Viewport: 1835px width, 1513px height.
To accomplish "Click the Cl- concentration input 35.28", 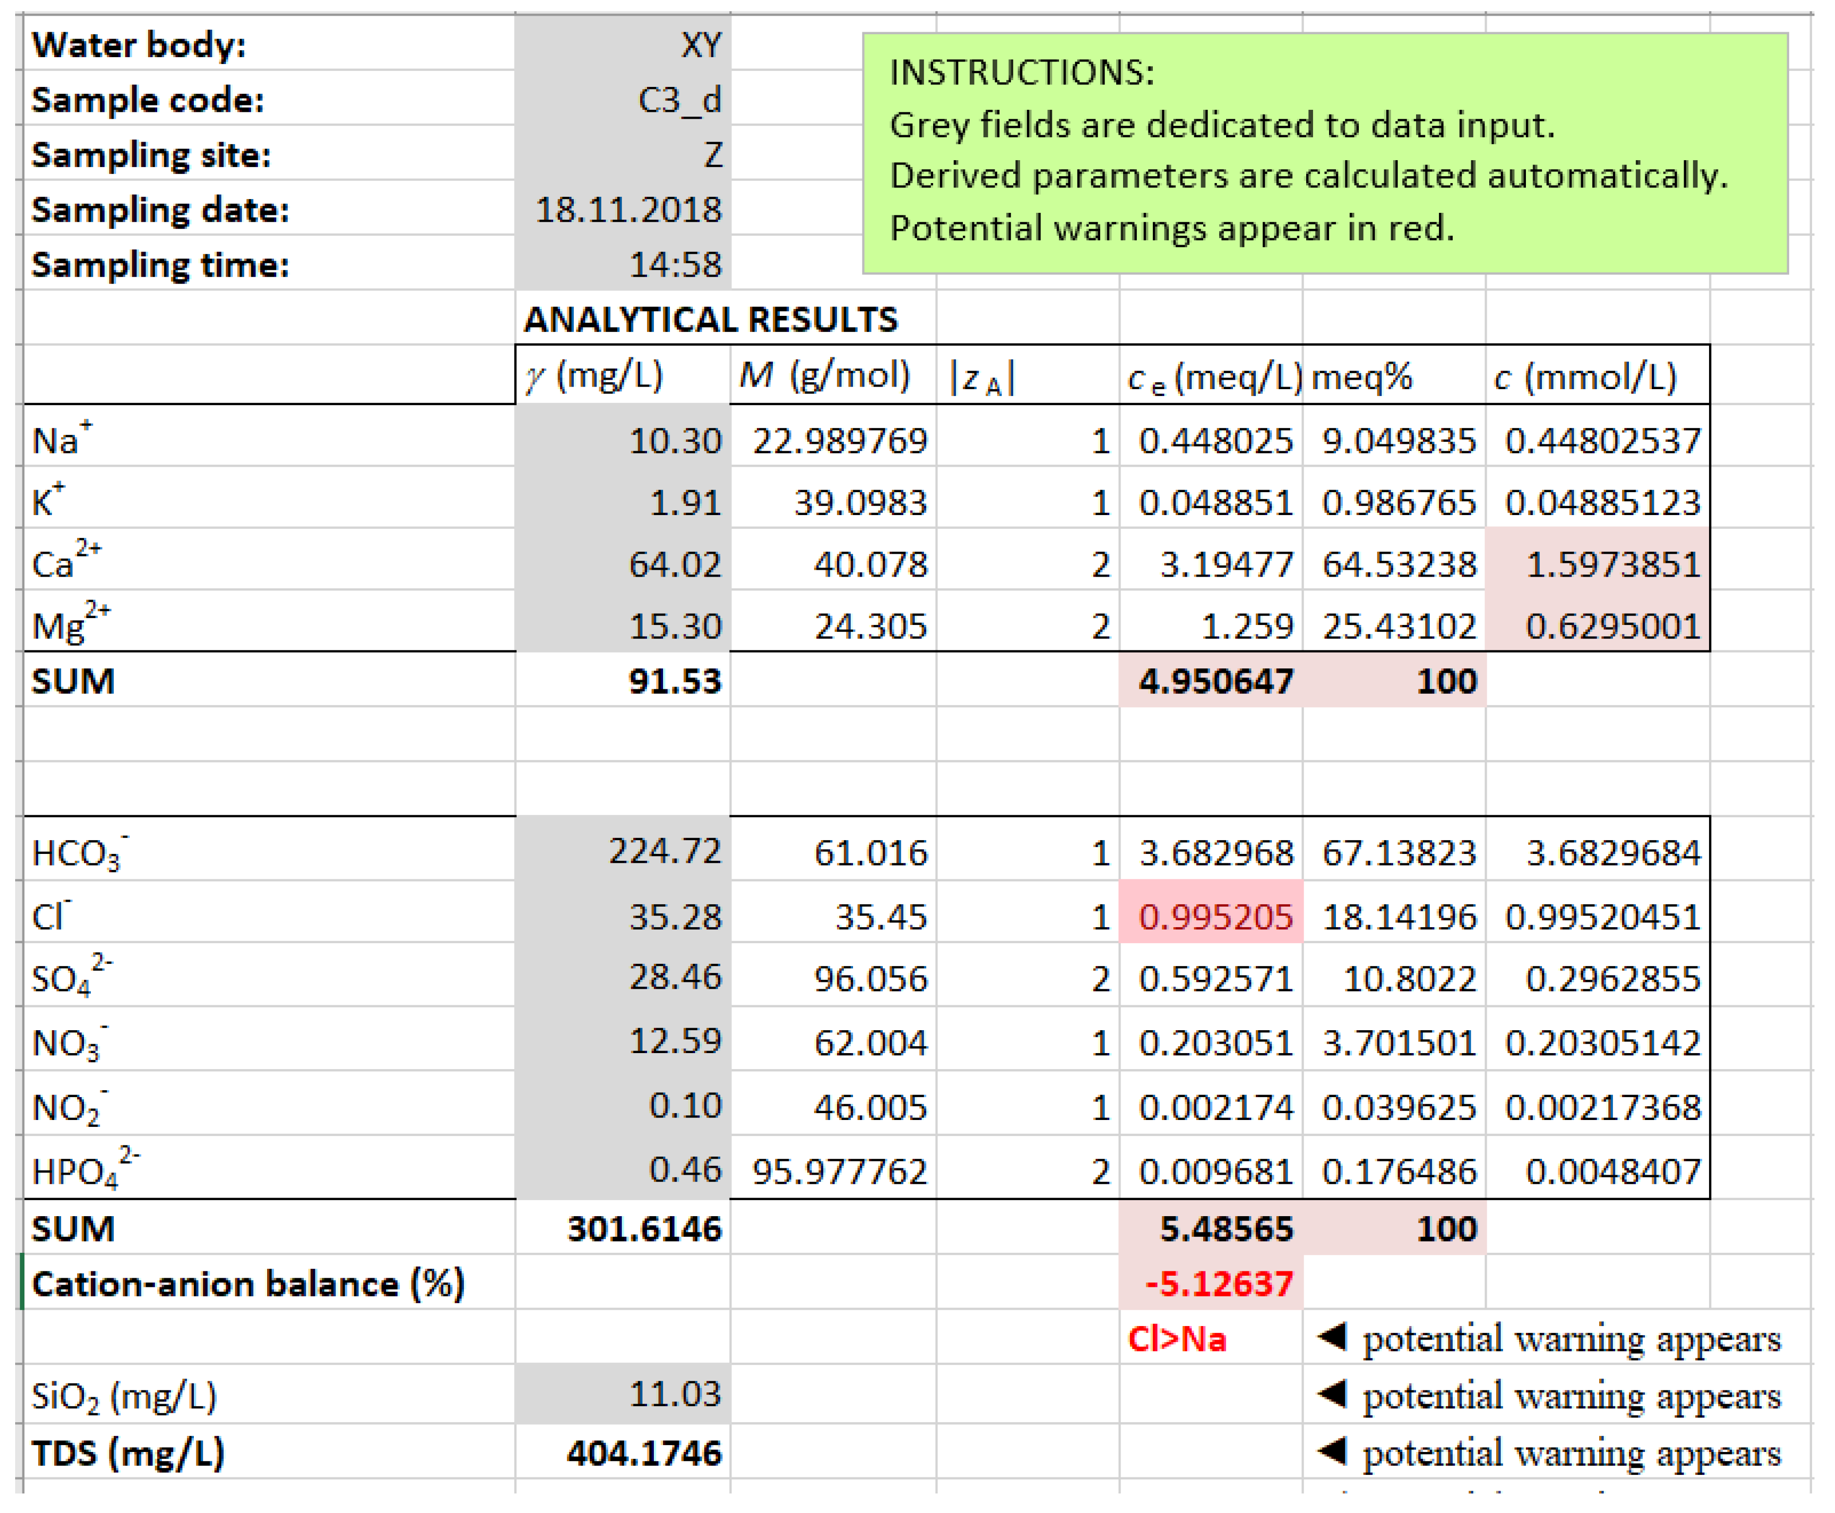I will click(x=623, y=916).
